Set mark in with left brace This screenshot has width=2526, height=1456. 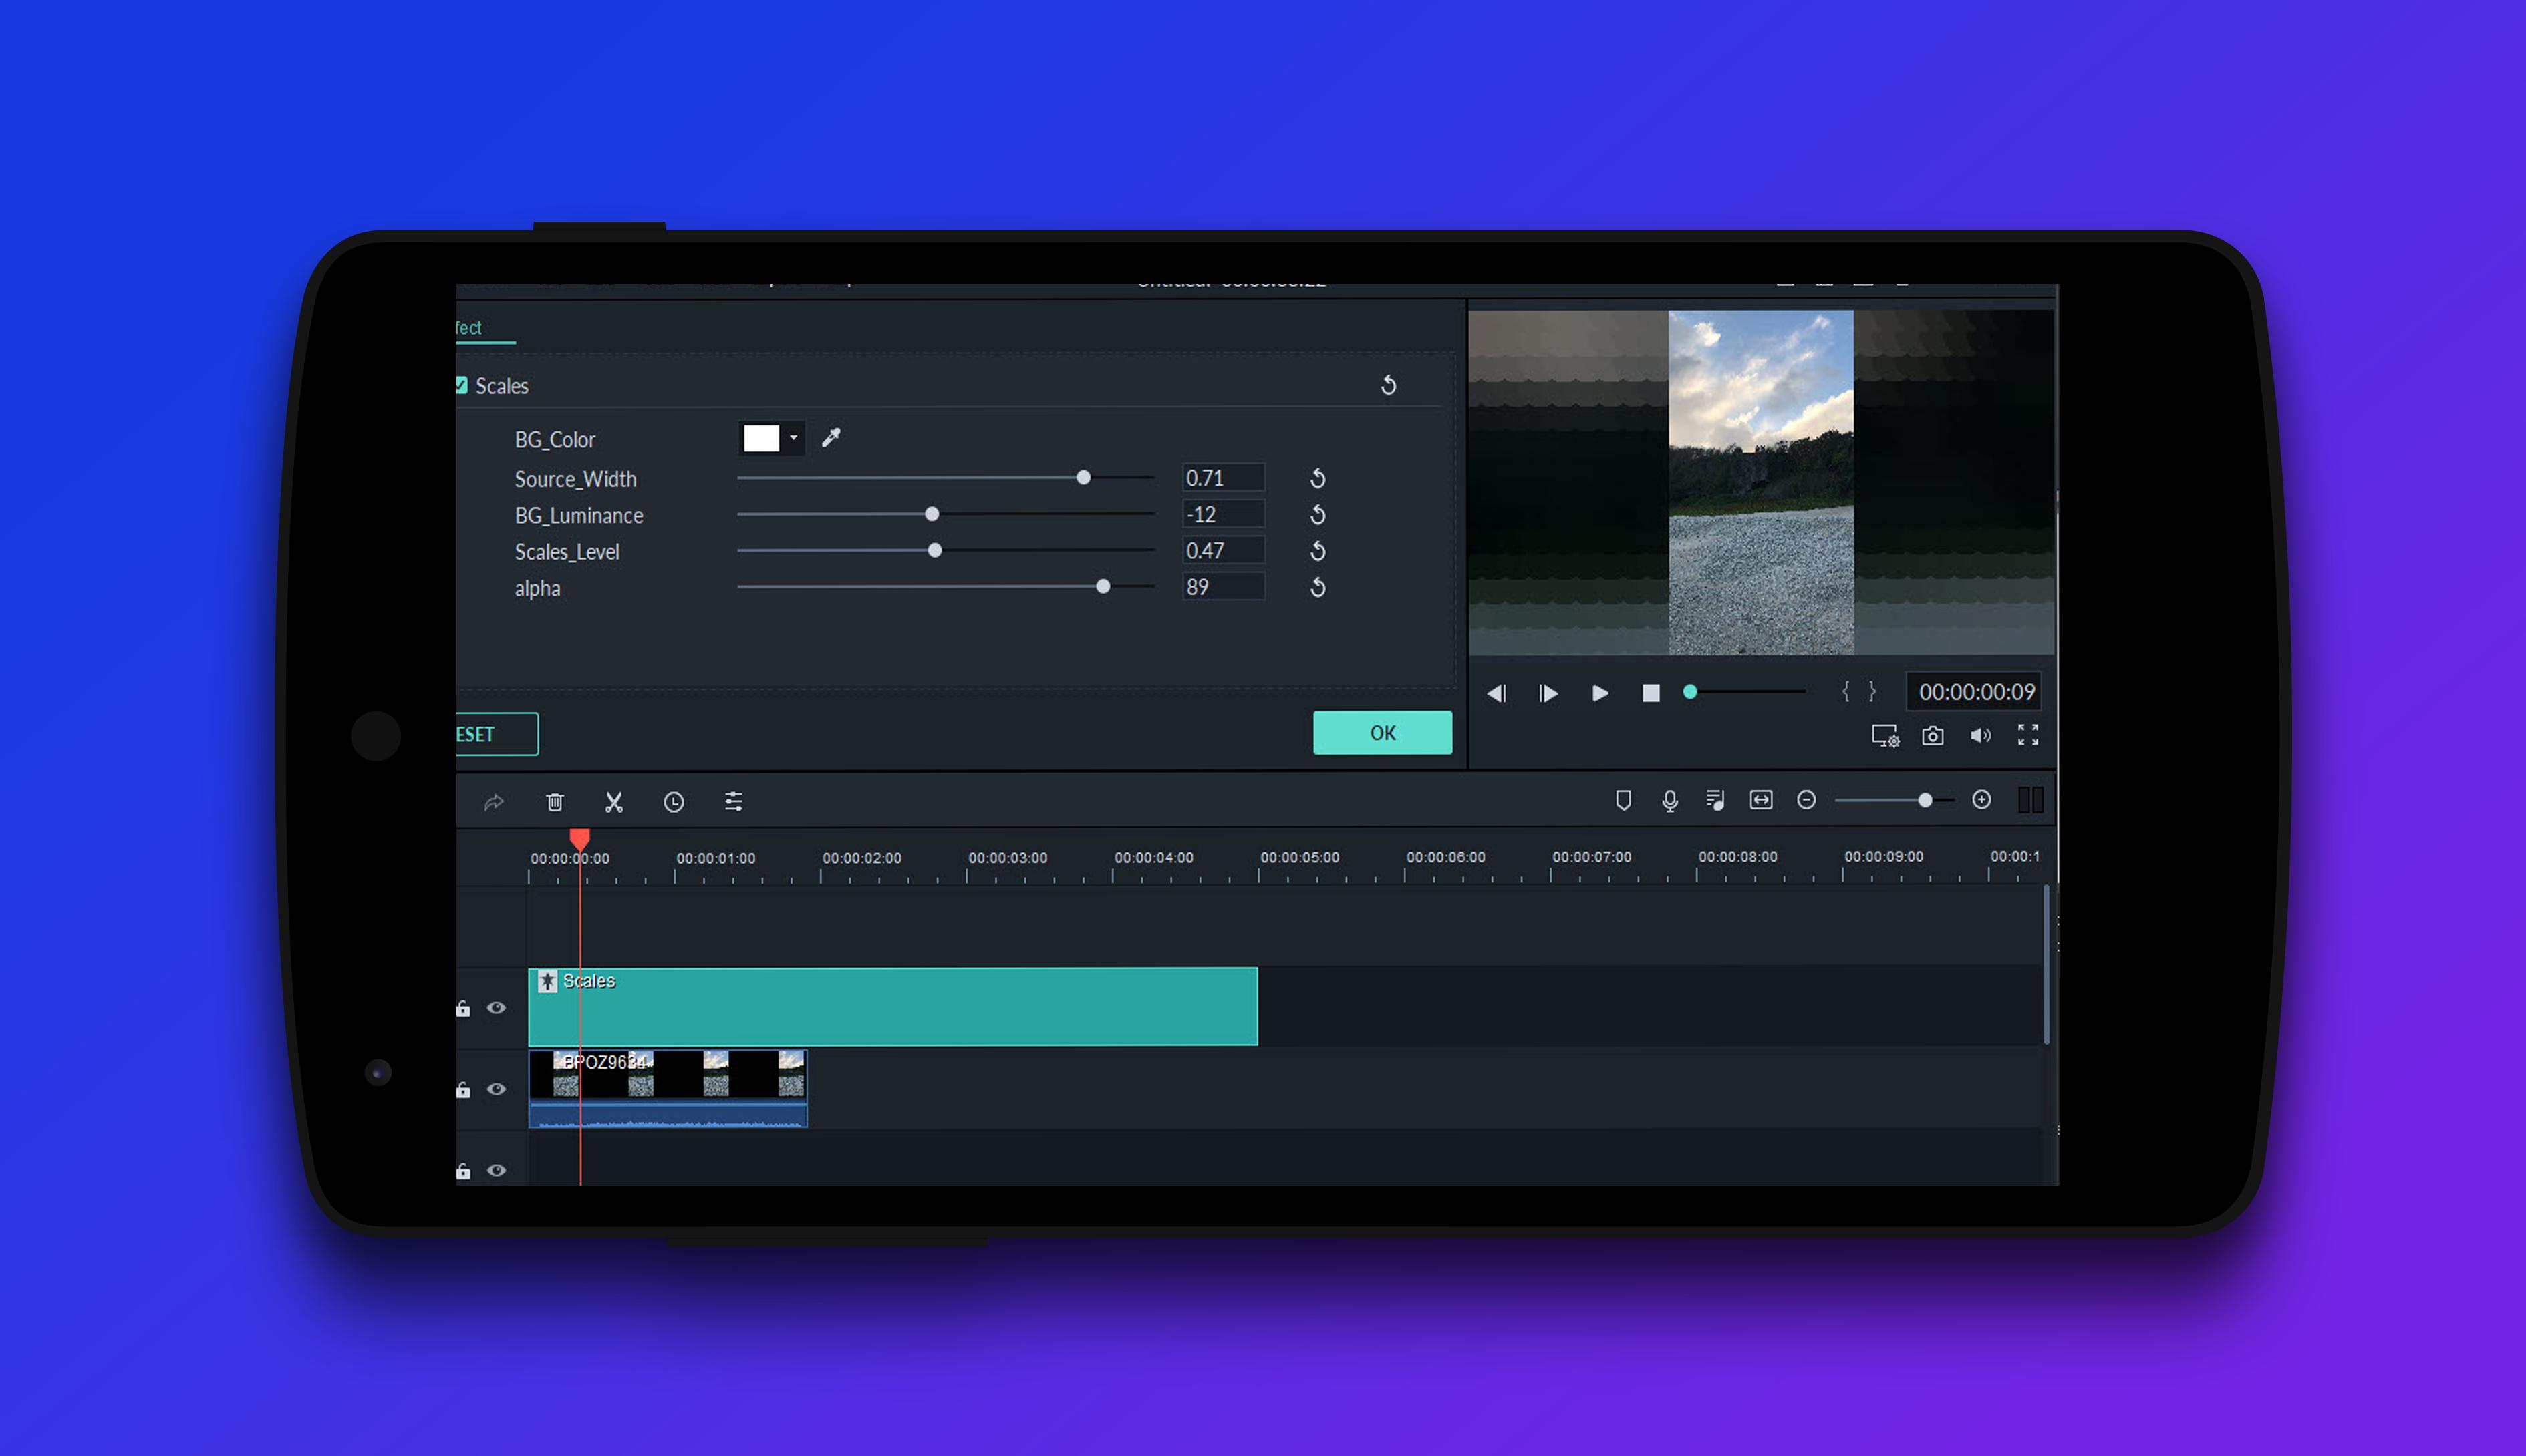click(1846, 692)
